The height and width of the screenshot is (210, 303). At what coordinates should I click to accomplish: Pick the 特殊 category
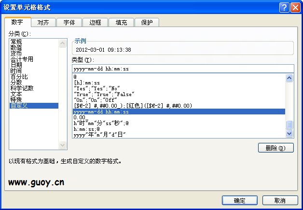[34, 100]
